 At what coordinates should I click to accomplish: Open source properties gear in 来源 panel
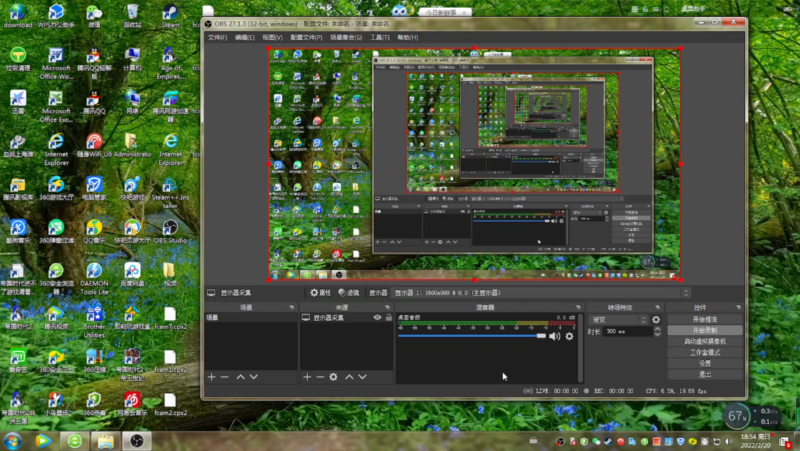point(333,377)
